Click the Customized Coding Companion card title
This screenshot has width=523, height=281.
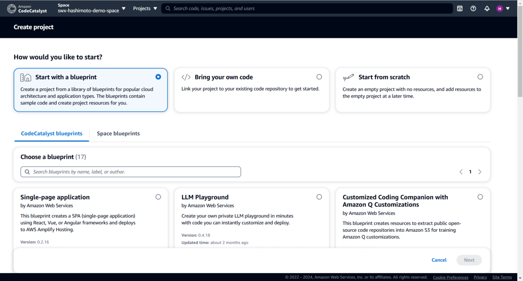pos(395,201)
